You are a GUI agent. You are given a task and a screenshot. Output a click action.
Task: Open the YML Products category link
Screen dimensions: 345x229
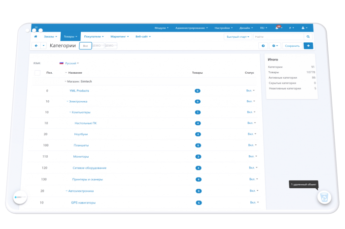(79, 90)
